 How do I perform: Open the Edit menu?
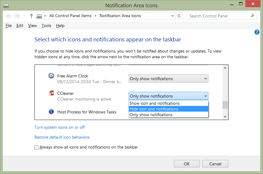coord(20,26)
